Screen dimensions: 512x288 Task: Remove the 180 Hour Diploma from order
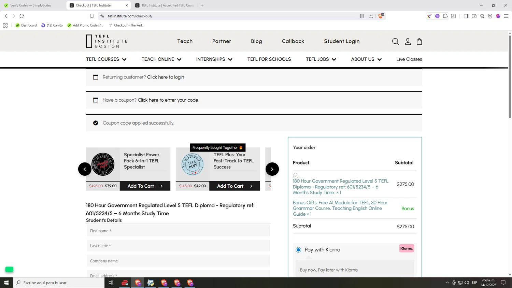tap(296, 176)
